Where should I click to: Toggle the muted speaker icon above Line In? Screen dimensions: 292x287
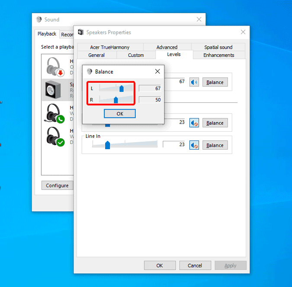(x=194, y=123)
